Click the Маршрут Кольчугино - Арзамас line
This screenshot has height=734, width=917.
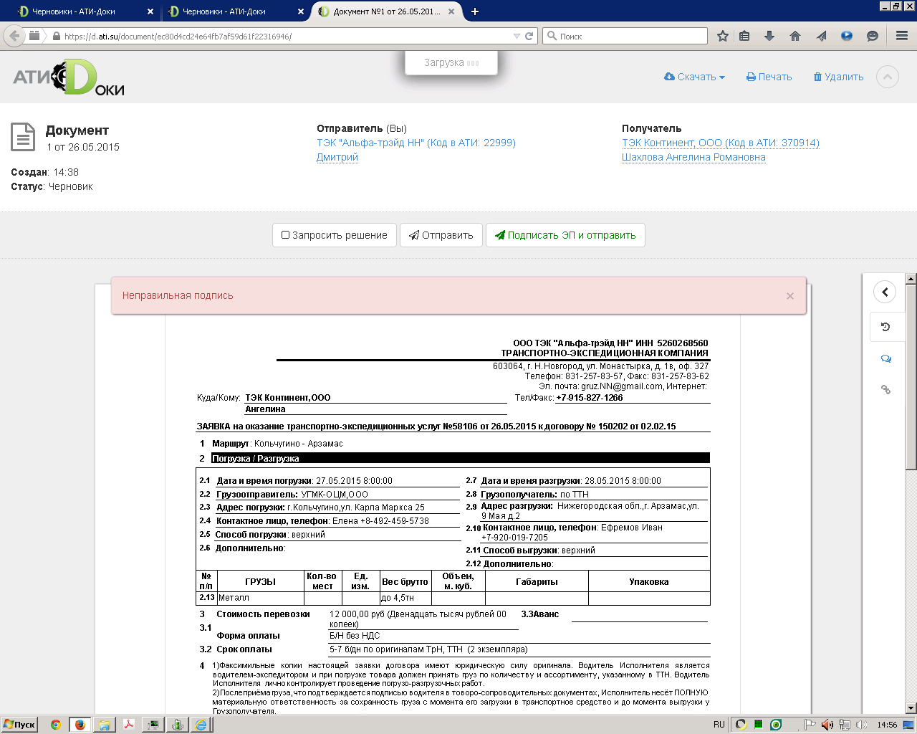277,444
